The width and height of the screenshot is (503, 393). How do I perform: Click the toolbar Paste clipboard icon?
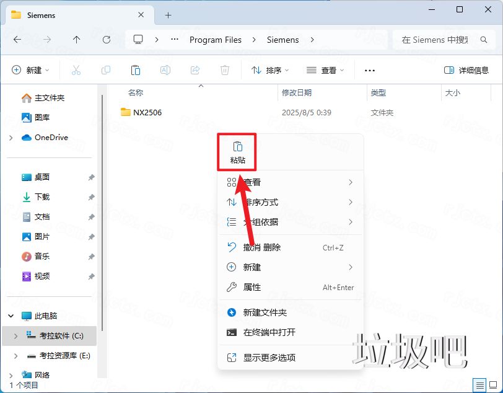tap(136, 71)
